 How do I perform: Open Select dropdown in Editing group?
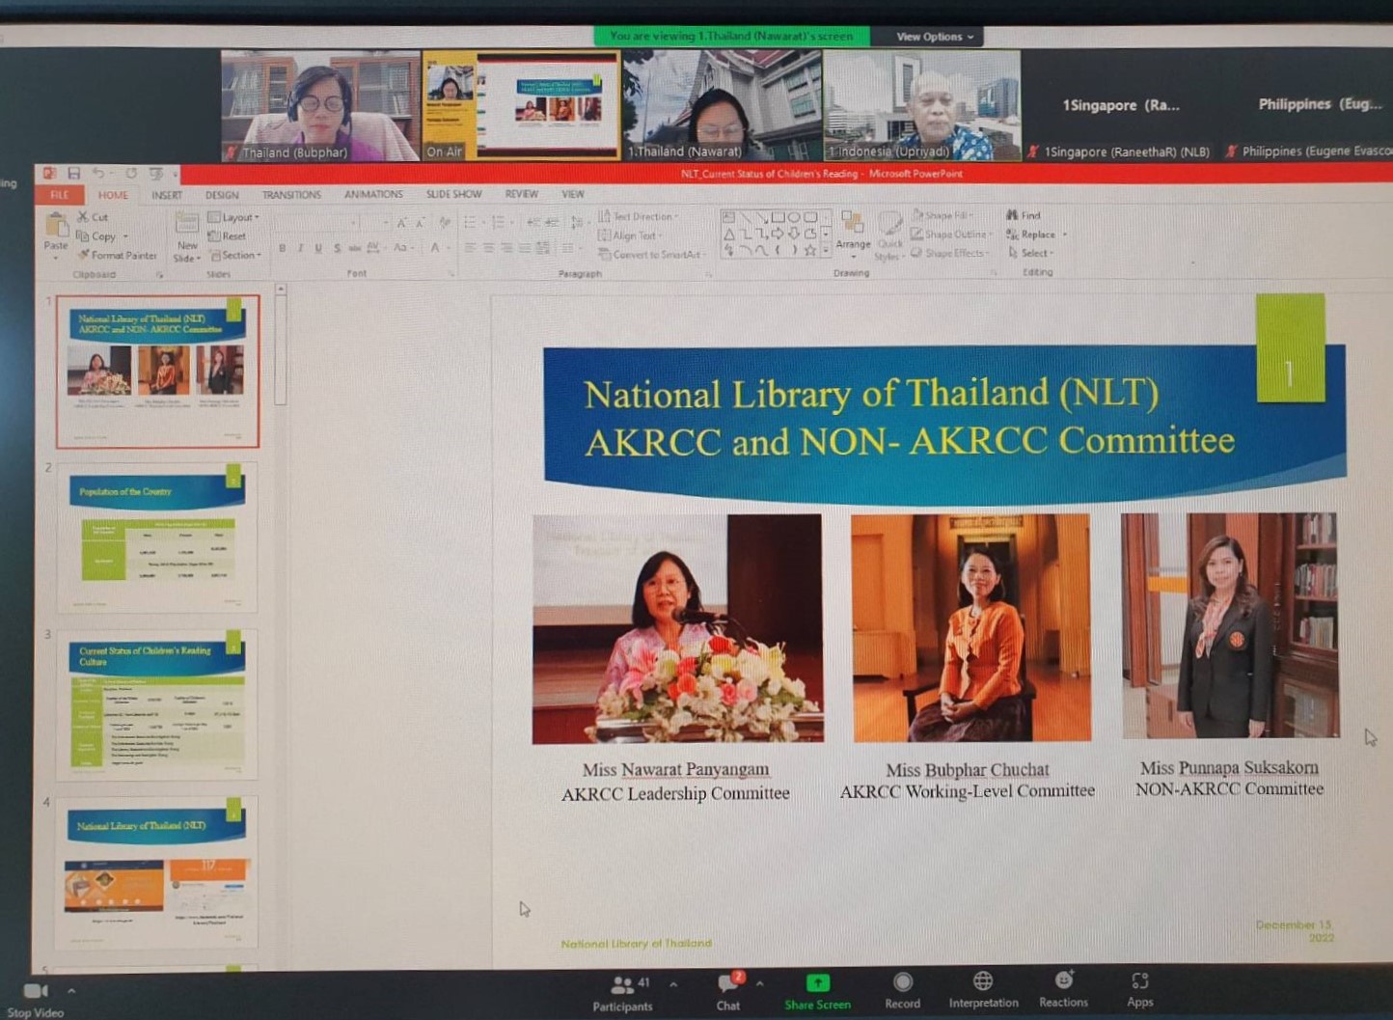(x=1030, y=253)
